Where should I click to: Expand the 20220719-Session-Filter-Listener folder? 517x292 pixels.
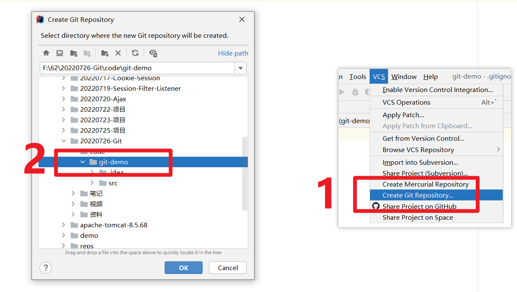[63, 88]
